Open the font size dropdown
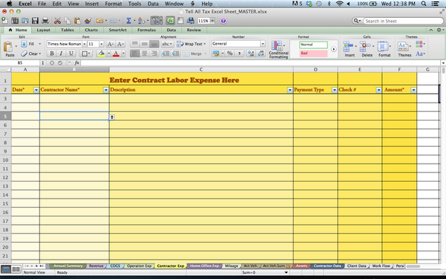The image size is (446, 279). coord(101,44)
